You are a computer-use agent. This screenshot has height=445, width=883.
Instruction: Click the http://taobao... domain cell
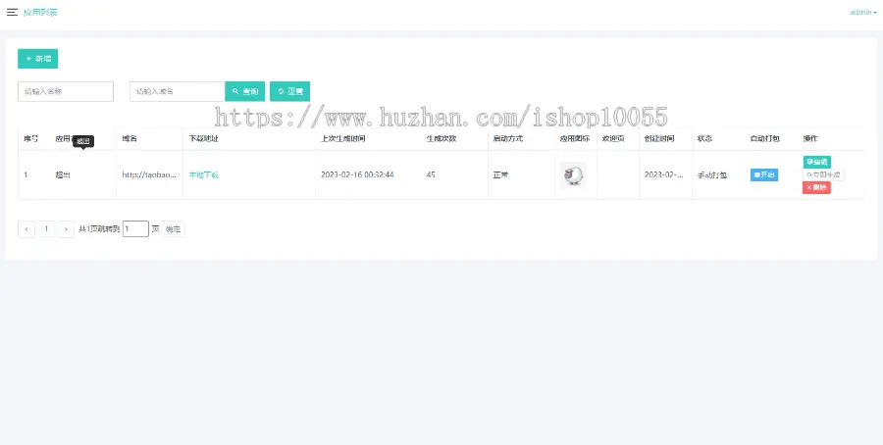[149, 175]
